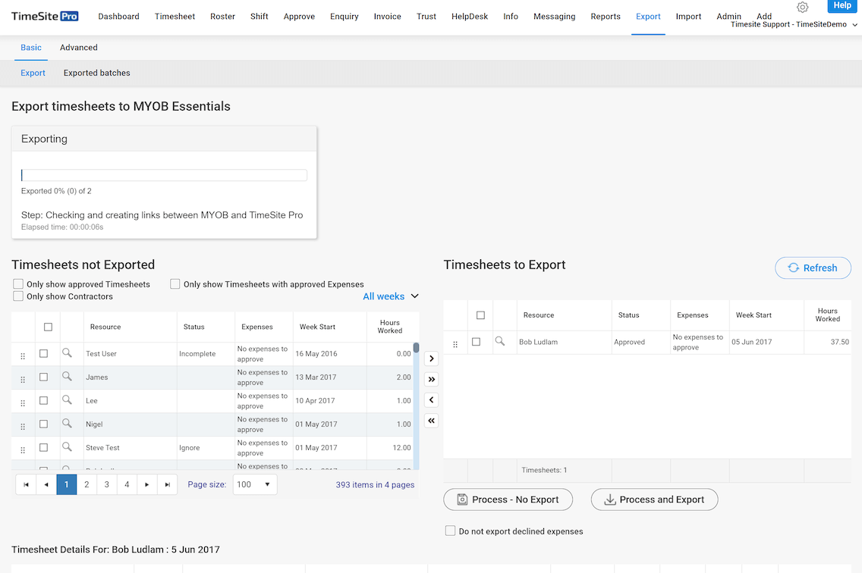Enable Only show approved Timesheets
Screen dimensions: 862x573
tap(18, 284)
